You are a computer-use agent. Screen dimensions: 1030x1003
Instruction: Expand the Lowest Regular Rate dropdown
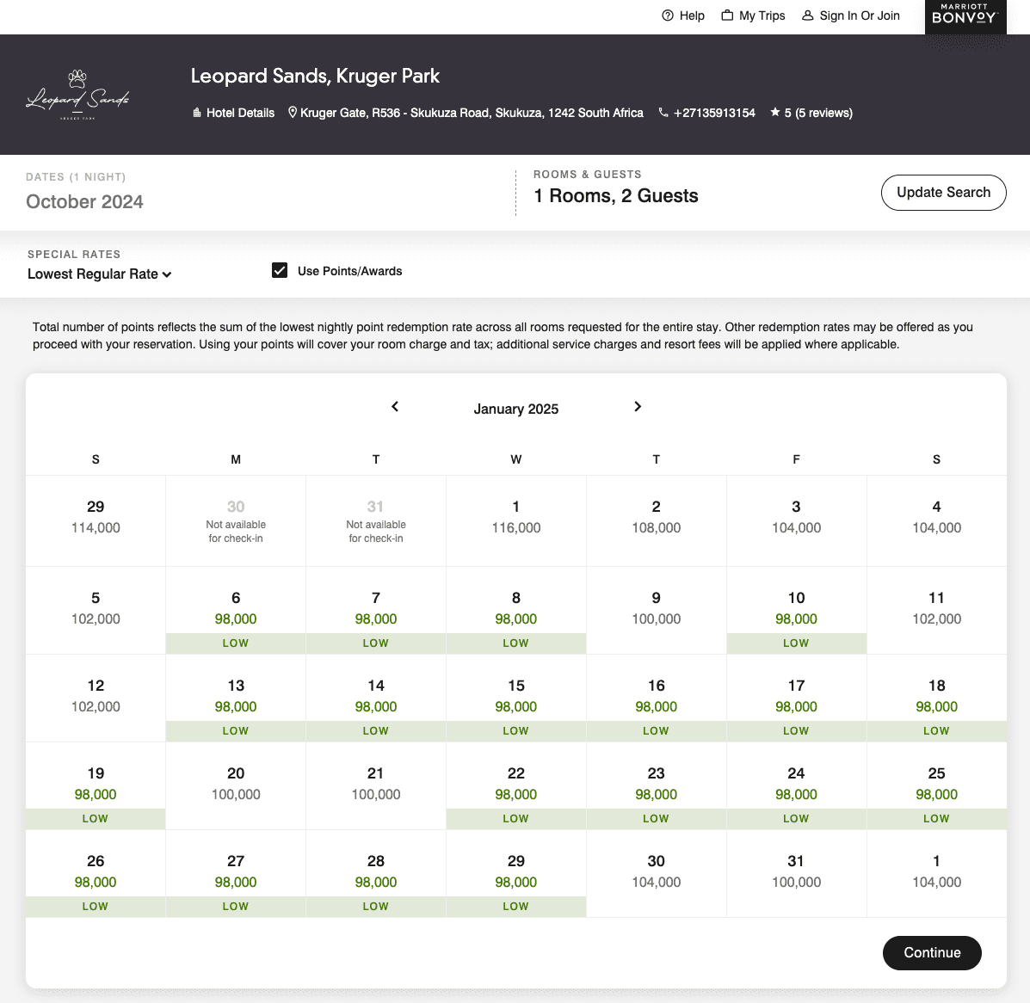click(x=100, y=274)
